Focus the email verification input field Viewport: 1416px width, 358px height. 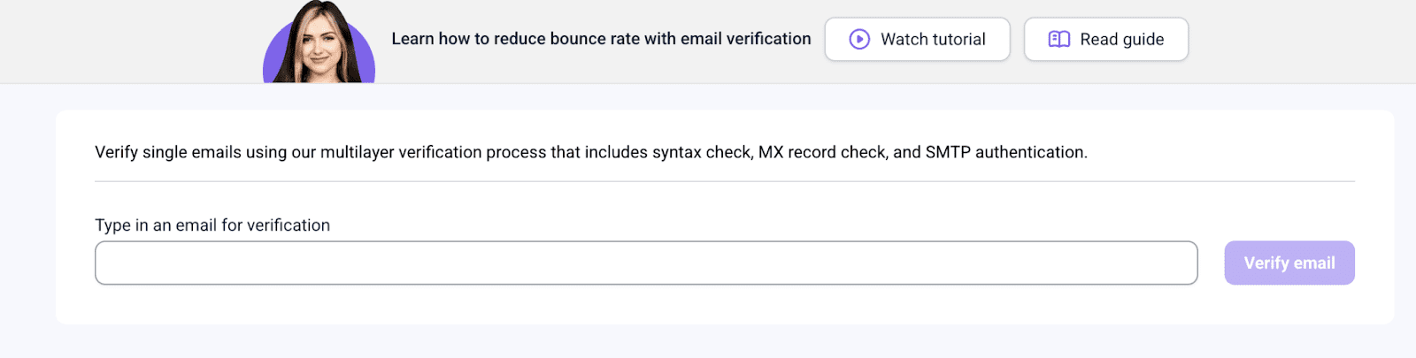click(x=646, y=263)
